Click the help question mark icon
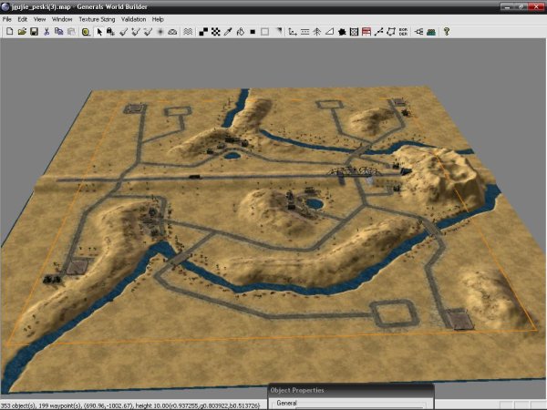 (446, 31)
